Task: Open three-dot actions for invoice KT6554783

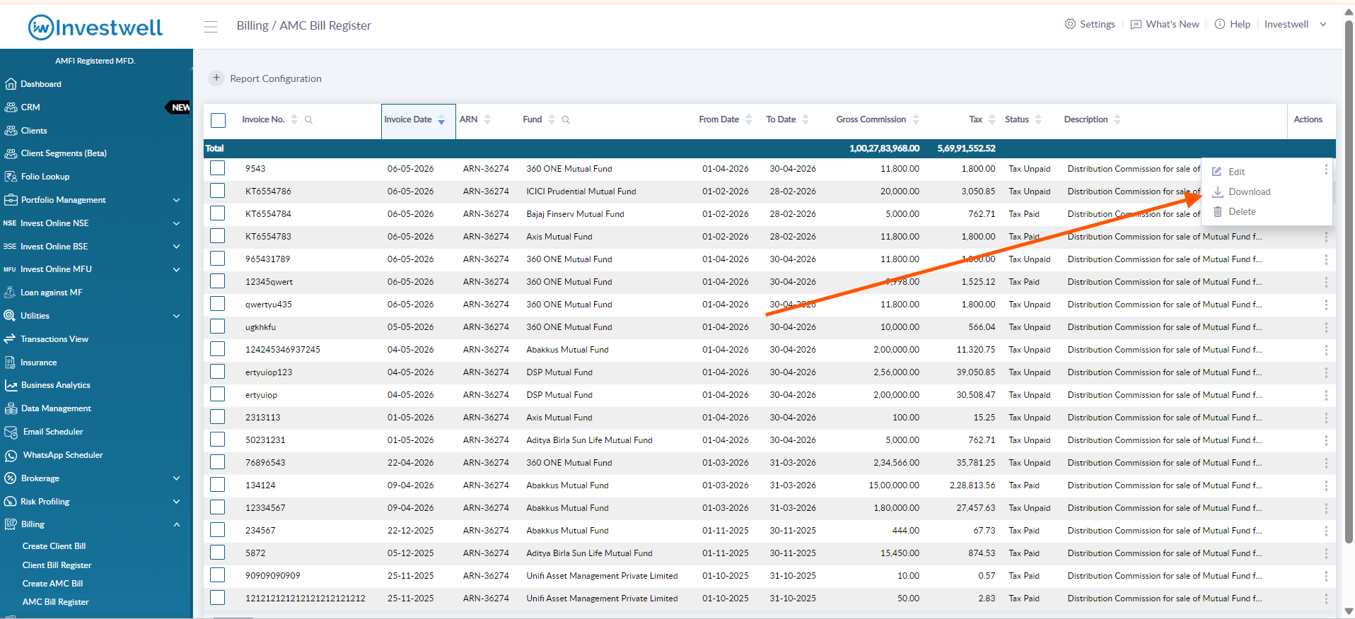Action: point(1326,237)
